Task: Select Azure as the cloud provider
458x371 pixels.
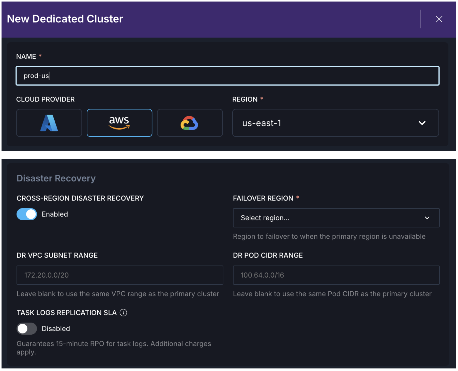Action: click(x=49, y=123)
